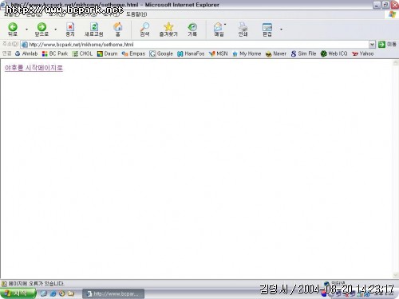The height and width of the screenshot is (299, 399).
Task: Open the History toolbar icon
Action: coord(192,29)
